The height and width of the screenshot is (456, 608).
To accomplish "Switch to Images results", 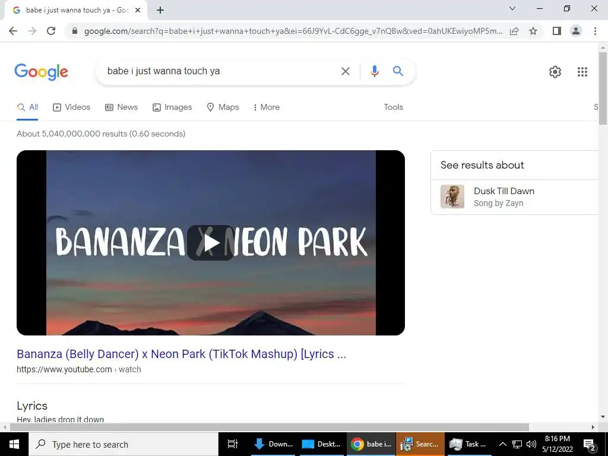I will [172, 107].
